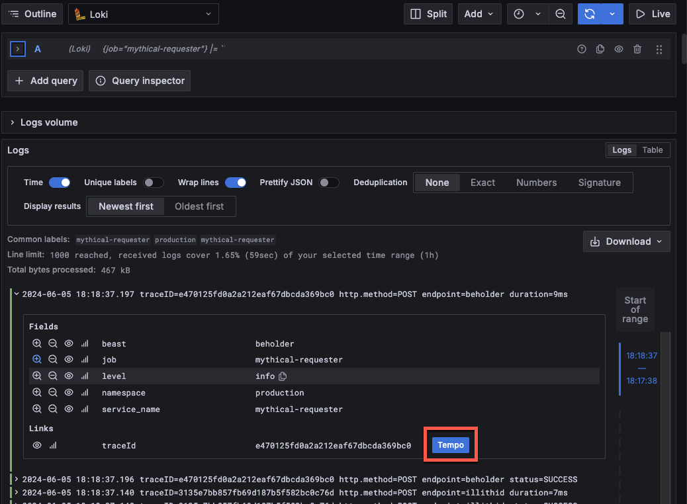Select Oldest first display order
The width and height of the screenshot is (687, 504).
[x=199, y=206]
